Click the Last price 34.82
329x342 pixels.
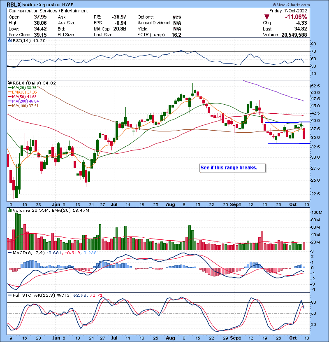[301, 29]
